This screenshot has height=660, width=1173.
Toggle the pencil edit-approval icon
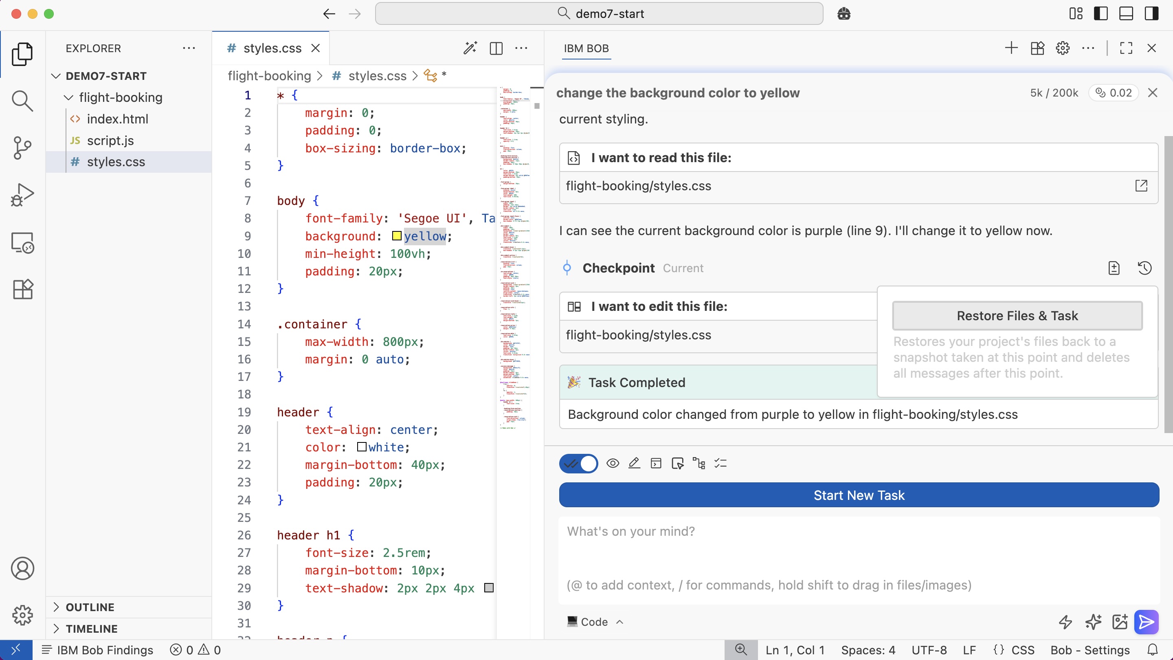[634, 464]
